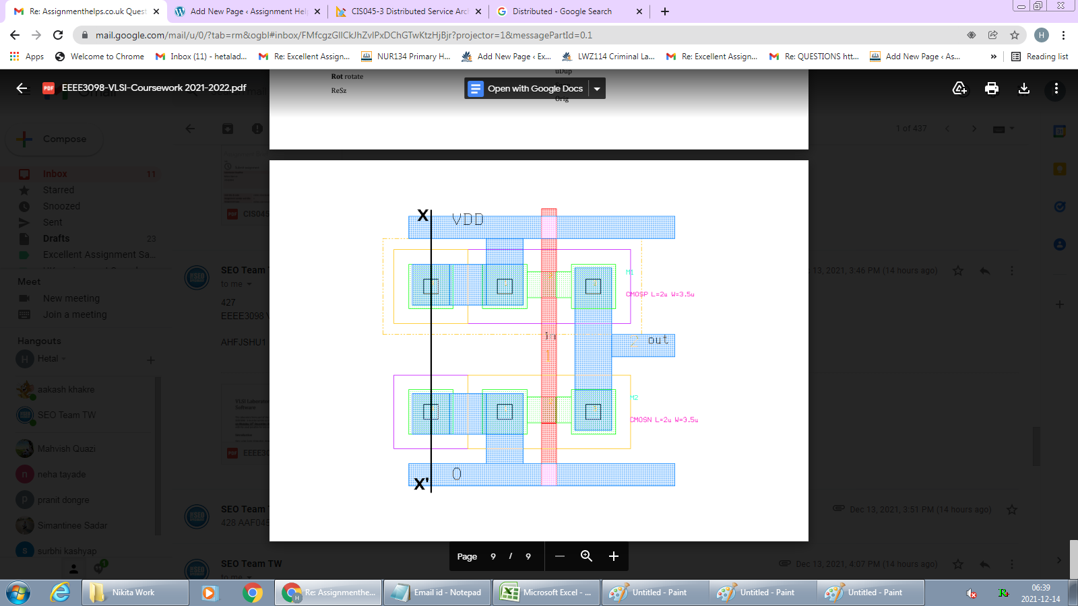Screen dimensions: 1078x606
Task: Open Inbox (11) hetalad bookmark
Action: click(x=201, y=57)
